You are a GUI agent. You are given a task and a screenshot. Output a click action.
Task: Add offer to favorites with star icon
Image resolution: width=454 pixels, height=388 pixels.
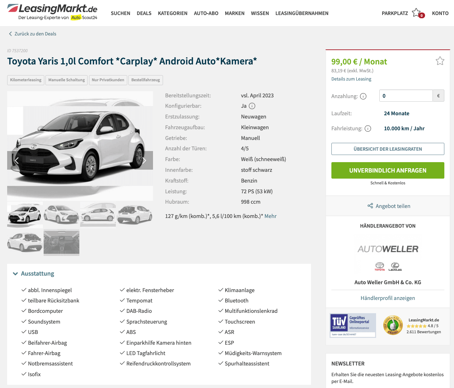pyautogui.click(x=440, y=61)
